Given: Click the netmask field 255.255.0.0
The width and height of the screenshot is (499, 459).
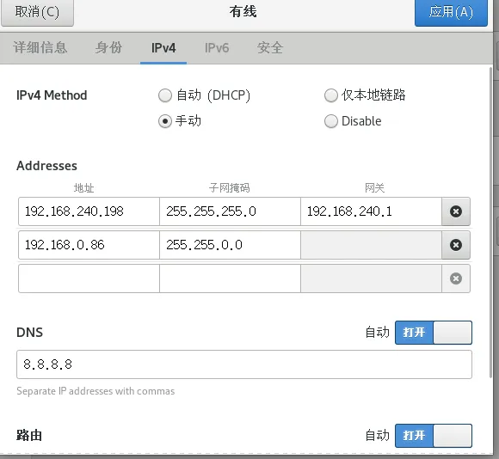Looking at the screenshot, I should pos(230,245).
